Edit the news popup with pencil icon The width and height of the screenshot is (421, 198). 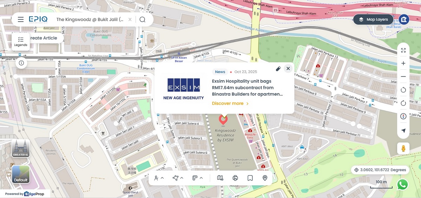tap(278, 69)
